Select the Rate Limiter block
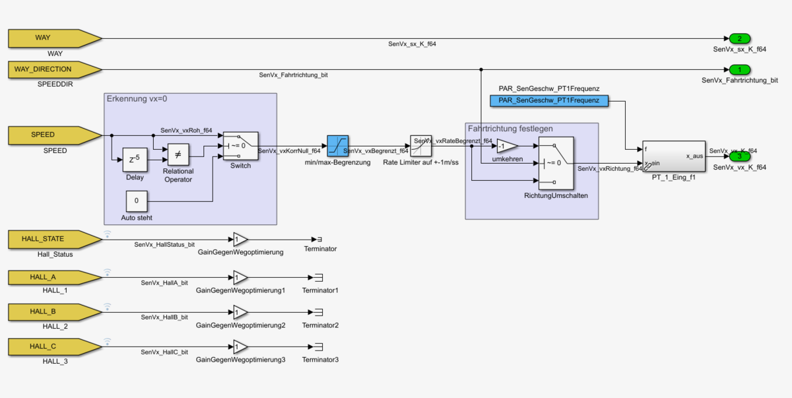 pyautogui.click(x=420, y=145)
